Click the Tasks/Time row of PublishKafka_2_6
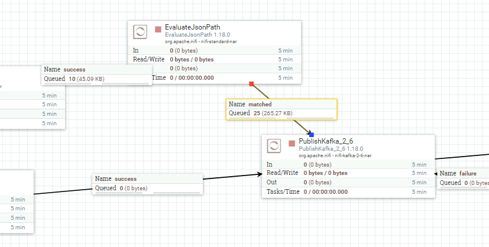 click(348, 192)
